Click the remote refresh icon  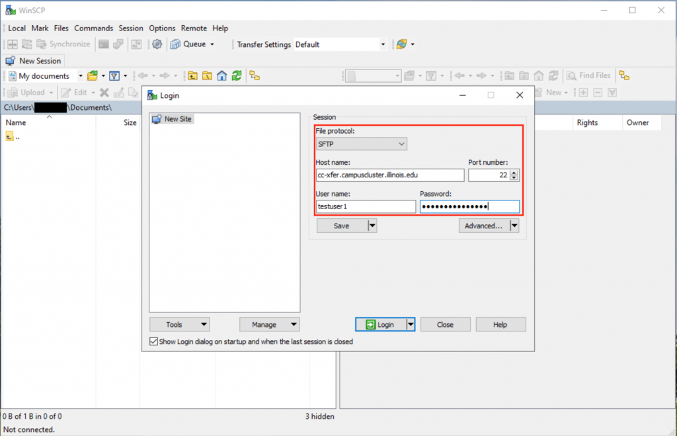553,75
